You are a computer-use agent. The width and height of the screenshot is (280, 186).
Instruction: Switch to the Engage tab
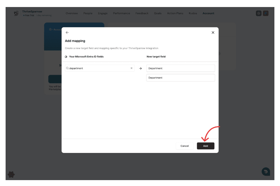tap(103, 13)
